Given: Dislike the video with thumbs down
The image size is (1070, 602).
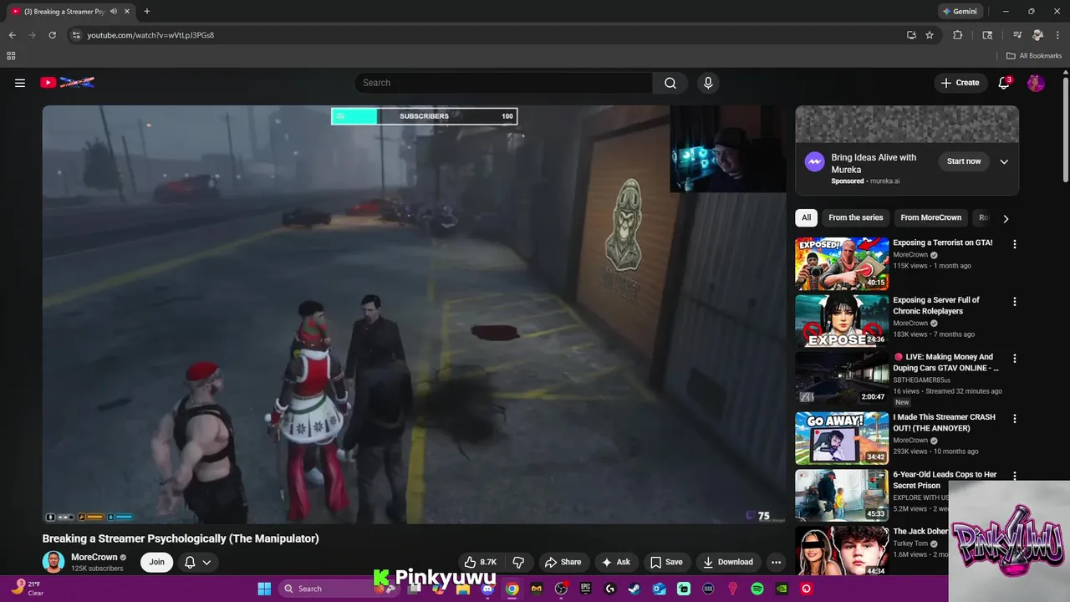Looking at the screenshot, I should pyautogui.click(x=518, y=562).
